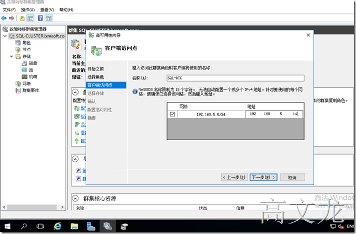Open the 文件(F) menu
The width and height of the screenshot is (356, 234).
pos(9,10)
